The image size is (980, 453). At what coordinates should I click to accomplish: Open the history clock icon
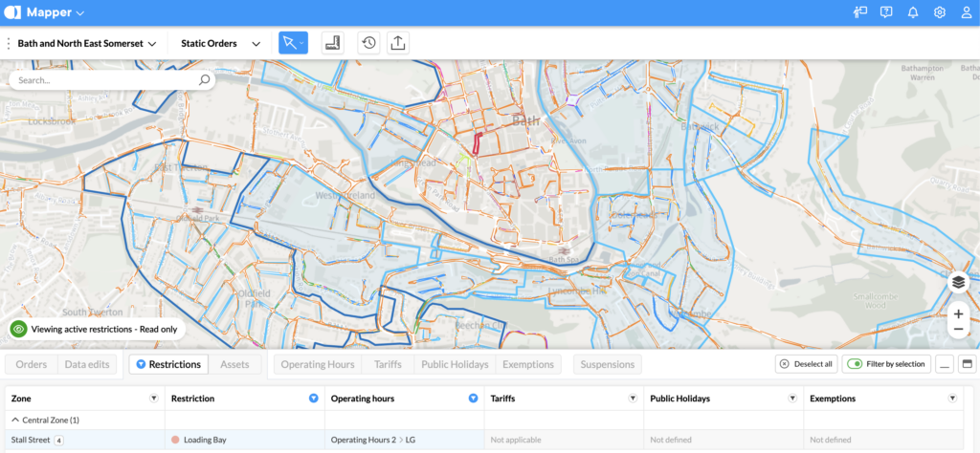(368, 43)
